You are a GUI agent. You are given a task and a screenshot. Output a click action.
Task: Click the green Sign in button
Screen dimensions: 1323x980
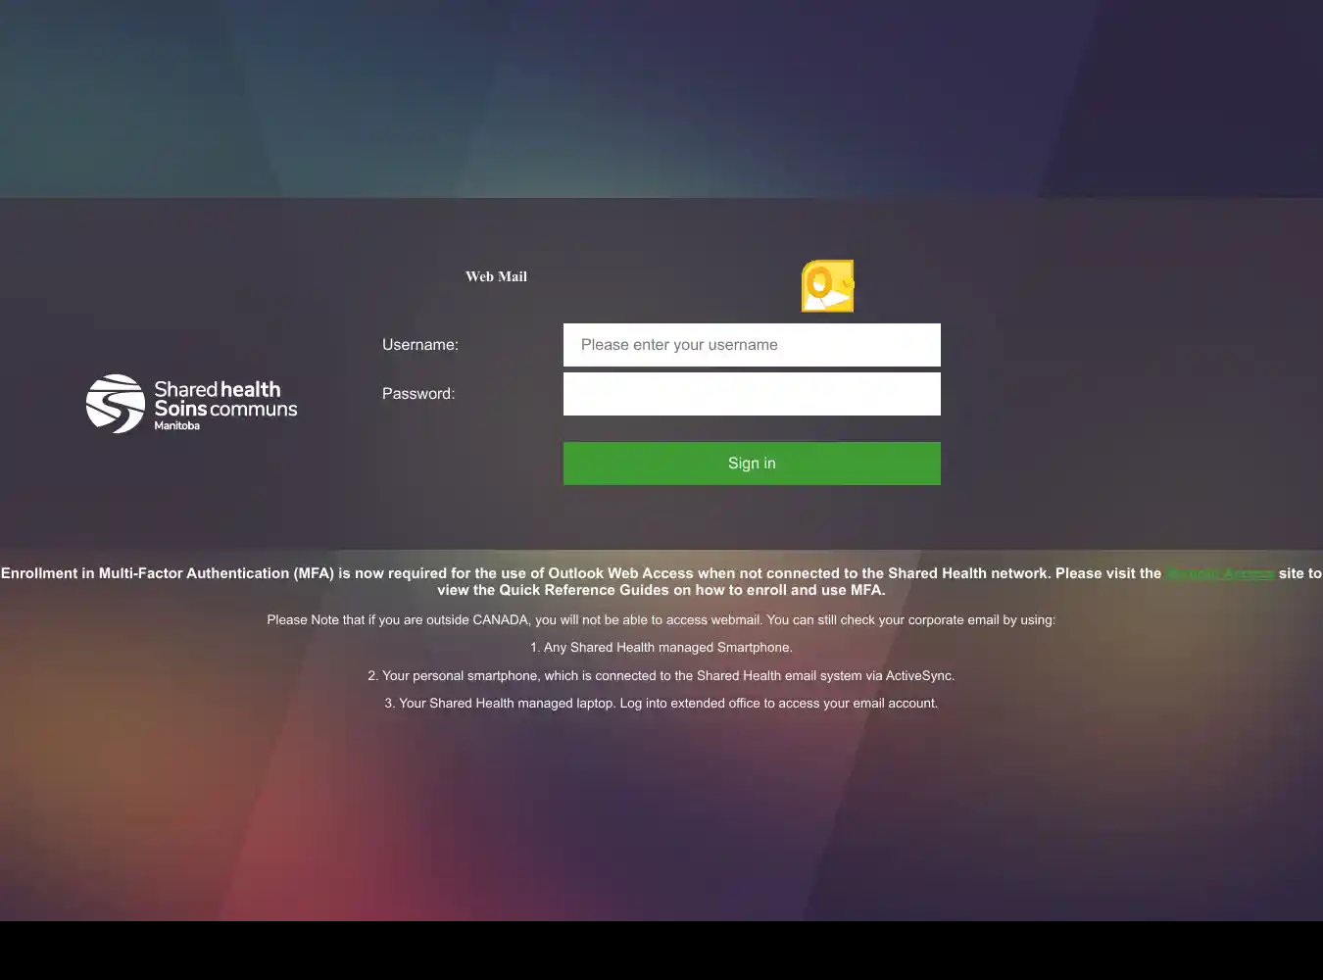pyautogui.click(x=752, y=464)
